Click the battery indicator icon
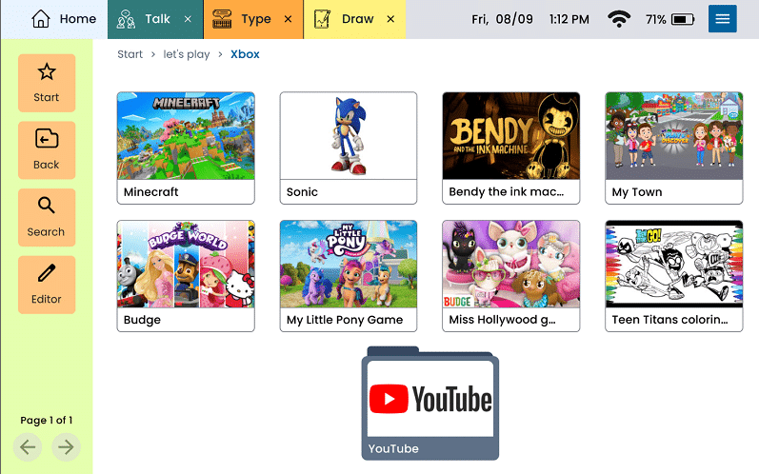 (x=683, y=19)
